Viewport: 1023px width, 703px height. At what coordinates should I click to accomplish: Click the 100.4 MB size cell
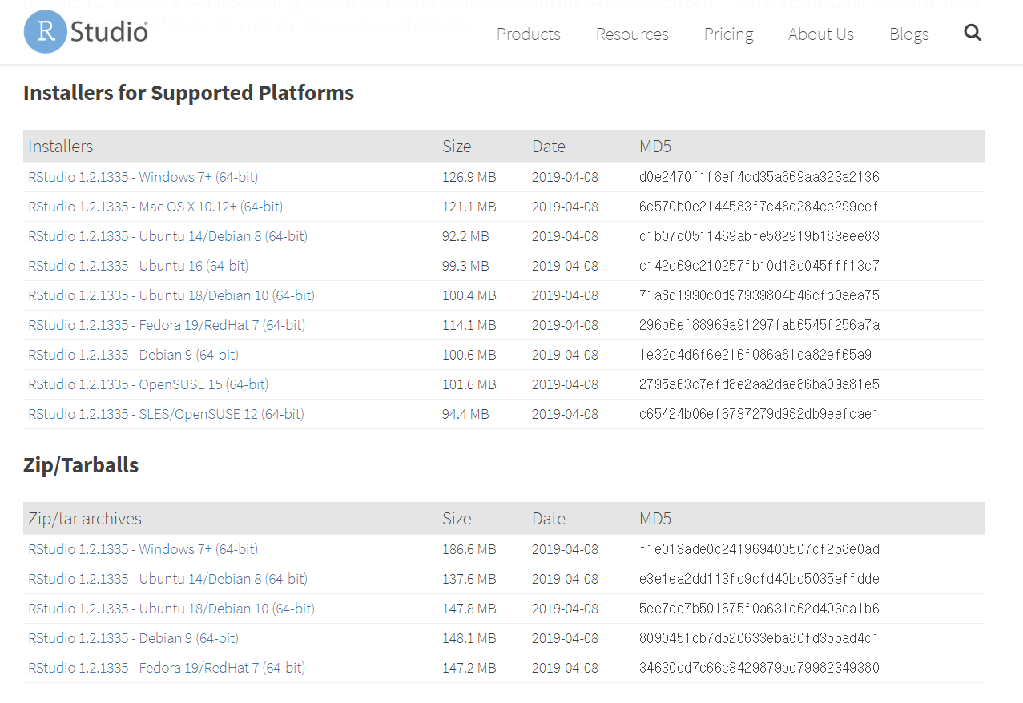tap(469, 295)
